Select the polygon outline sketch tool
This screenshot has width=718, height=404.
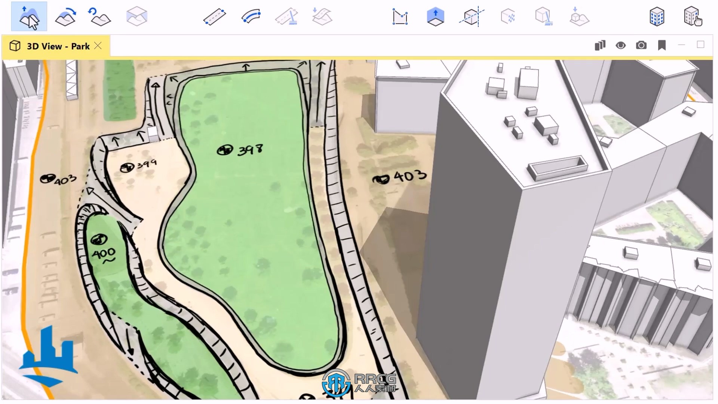click(x=400, y=17)
